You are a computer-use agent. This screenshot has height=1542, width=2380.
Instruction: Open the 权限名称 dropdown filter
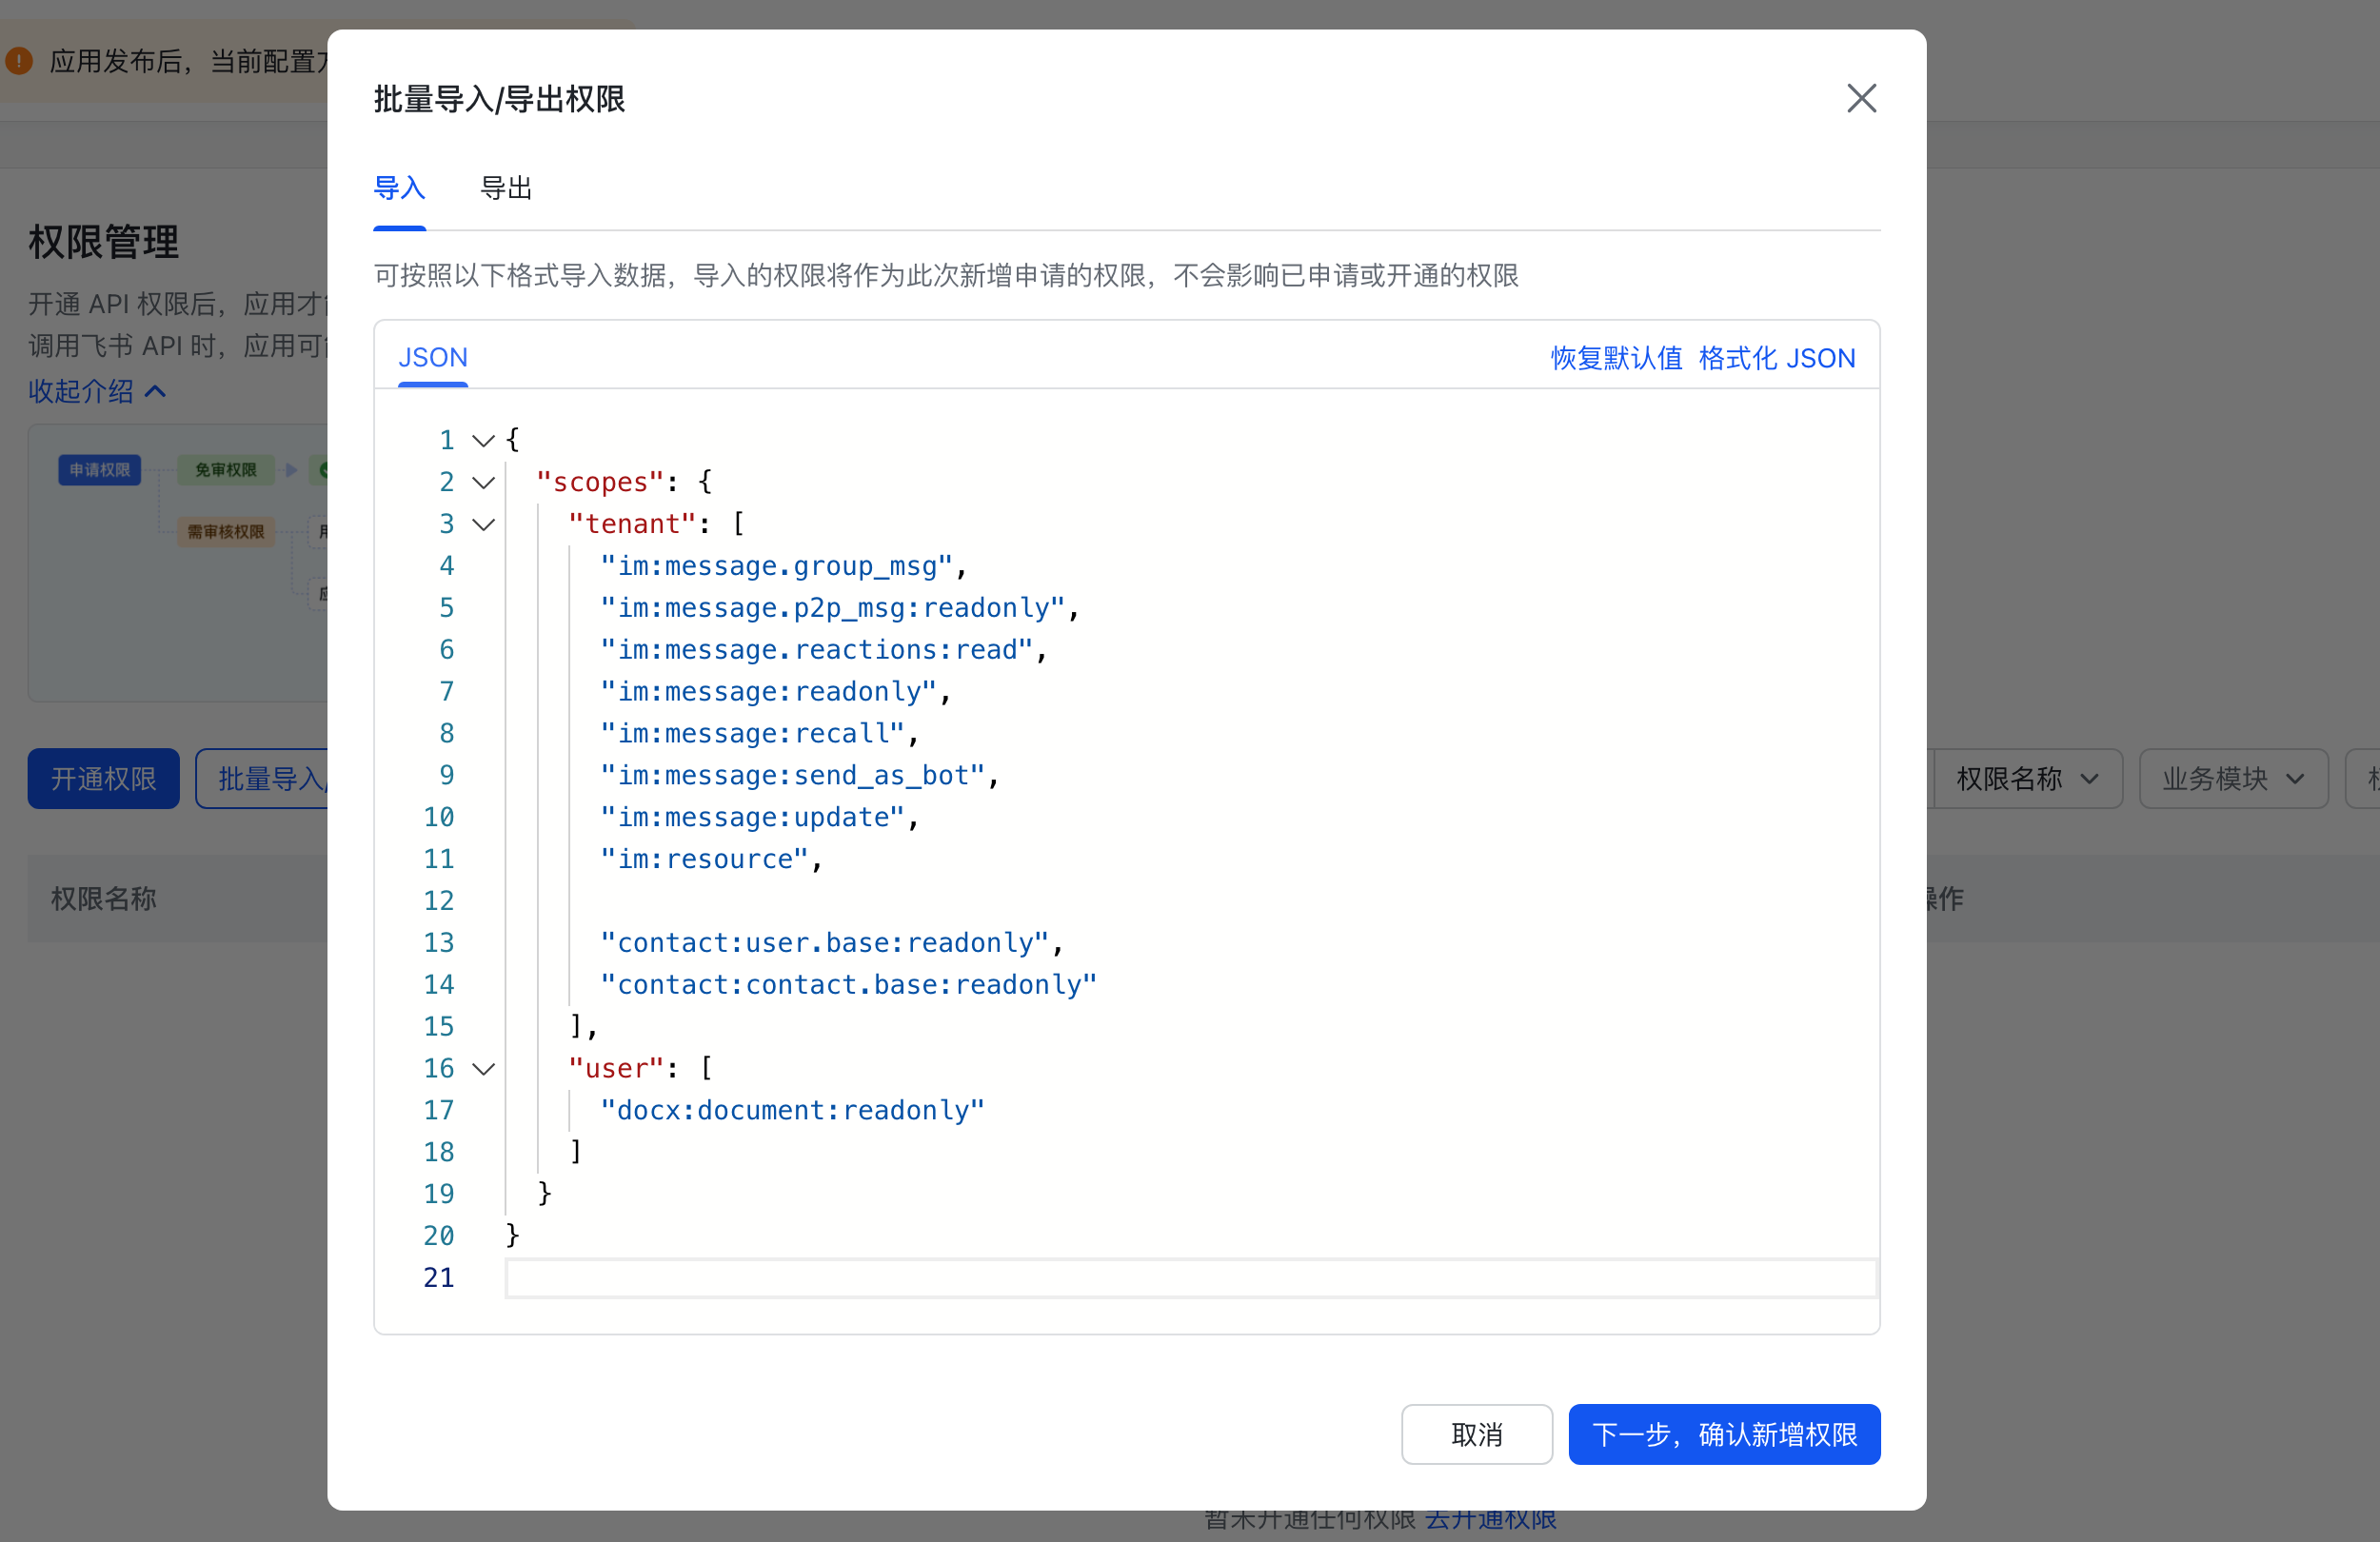(2026, 779)
